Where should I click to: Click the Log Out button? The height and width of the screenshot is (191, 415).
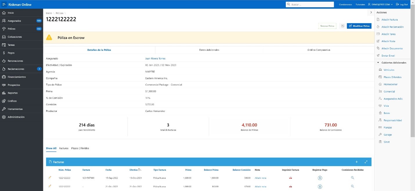coord(402,5)
